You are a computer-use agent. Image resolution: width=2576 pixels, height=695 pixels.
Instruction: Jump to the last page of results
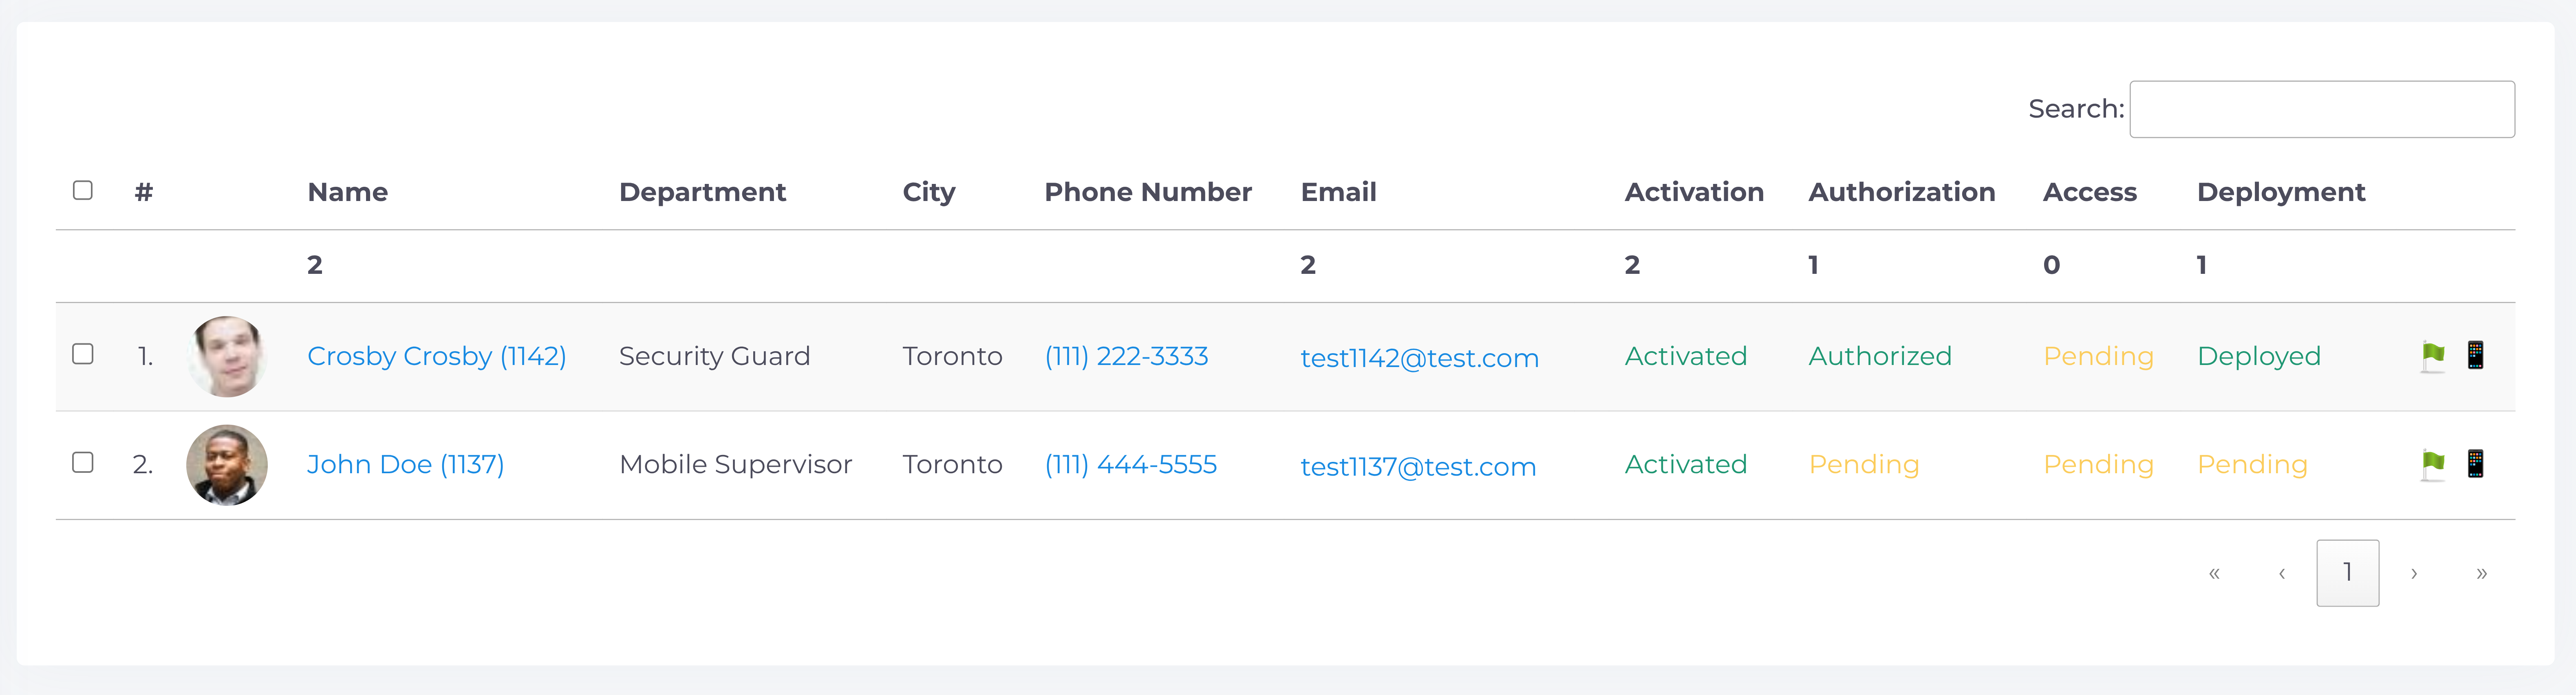coord(2481,573)
